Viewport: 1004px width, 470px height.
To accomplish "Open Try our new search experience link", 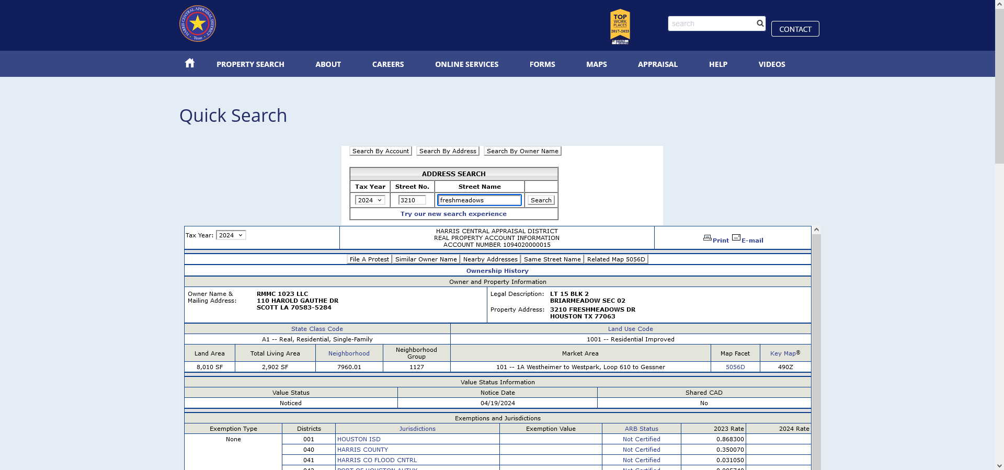I will pos(453,214).
